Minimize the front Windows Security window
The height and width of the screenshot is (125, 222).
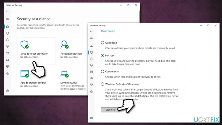[201, 25]
